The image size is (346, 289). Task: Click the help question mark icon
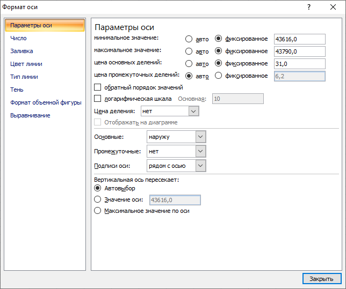click(x=308, y=8)
